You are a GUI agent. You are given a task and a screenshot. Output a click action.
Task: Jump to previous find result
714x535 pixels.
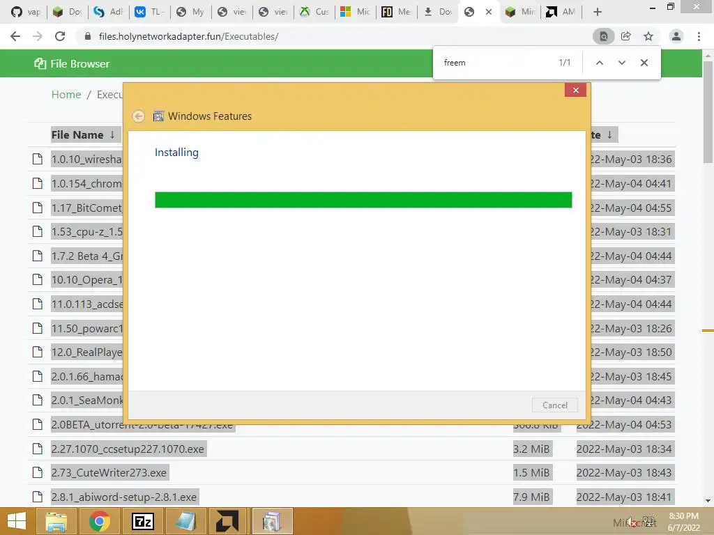tap(599, 63)
